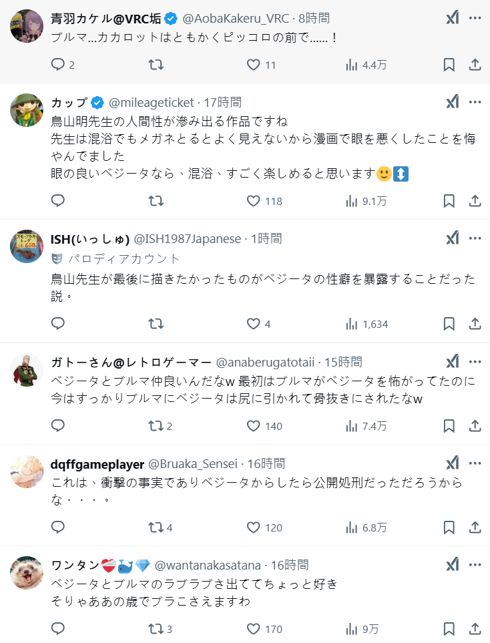Share ワンタン's post

click(x=475, y=629)
